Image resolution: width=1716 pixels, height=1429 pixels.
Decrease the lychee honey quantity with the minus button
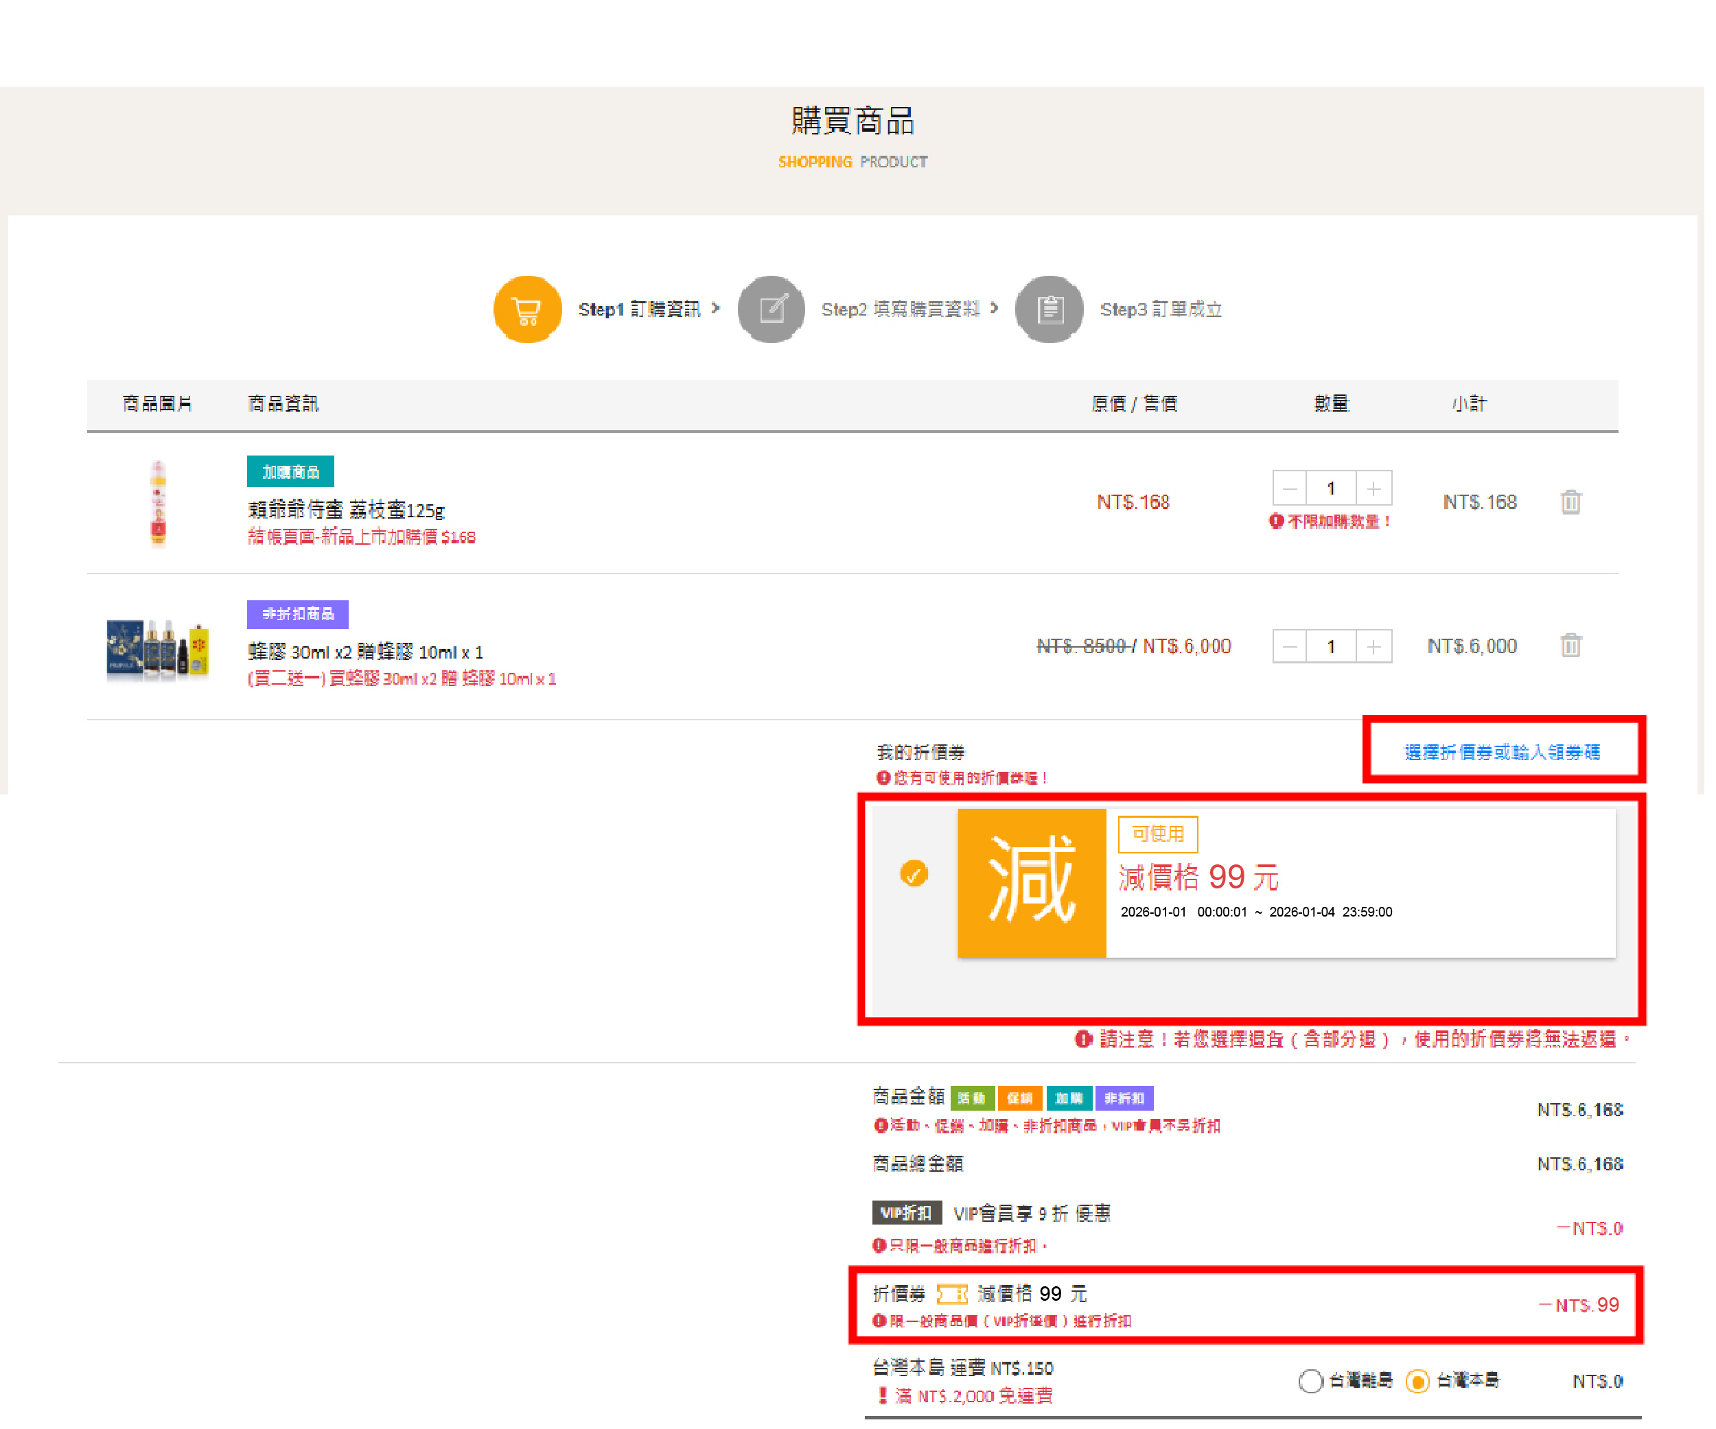pos(1288,488)
